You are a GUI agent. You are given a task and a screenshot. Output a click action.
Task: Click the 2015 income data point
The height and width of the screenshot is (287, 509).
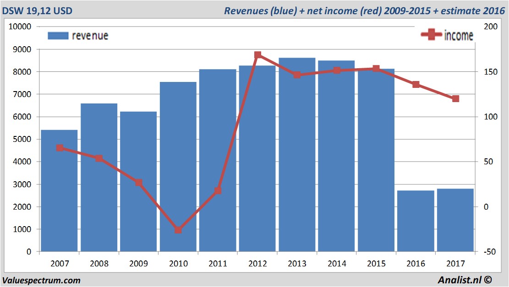376,68
